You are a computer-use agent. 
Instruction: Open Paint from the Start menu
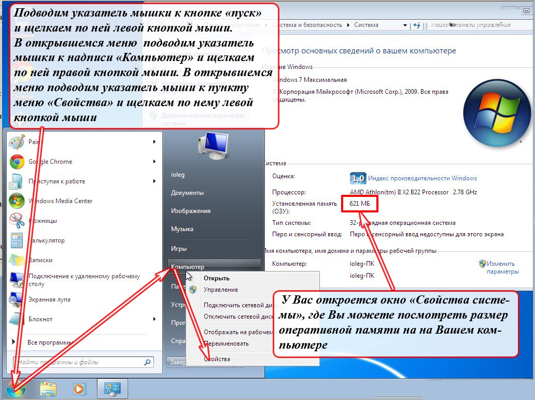click(x=83, y=142)
